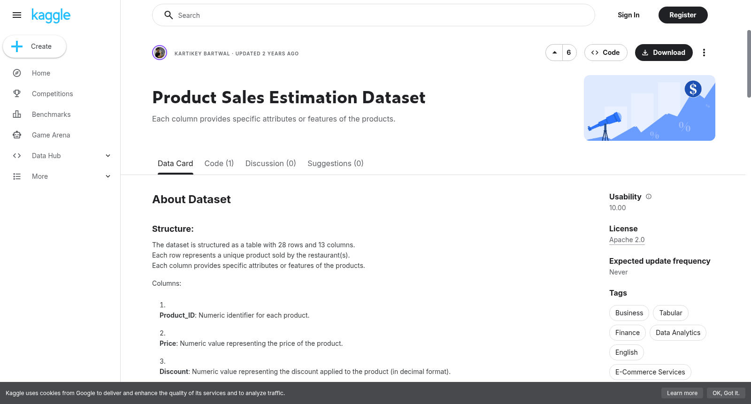Viewport: 751px width, 404px height.
Task: Click the Business tag
Action: tap(629, 313)
